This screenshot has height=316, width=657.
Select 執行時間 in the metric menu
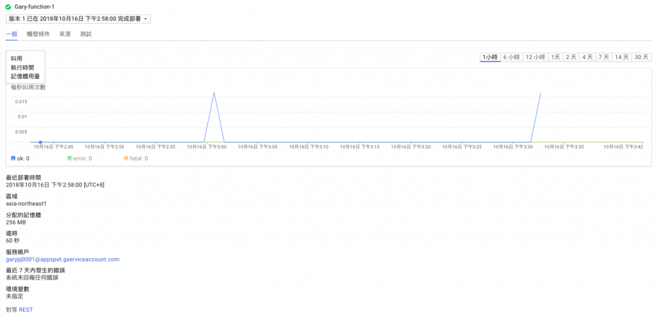[x=22, y=67]
